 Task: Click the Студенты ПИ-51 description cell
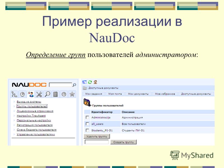point(133,130)
